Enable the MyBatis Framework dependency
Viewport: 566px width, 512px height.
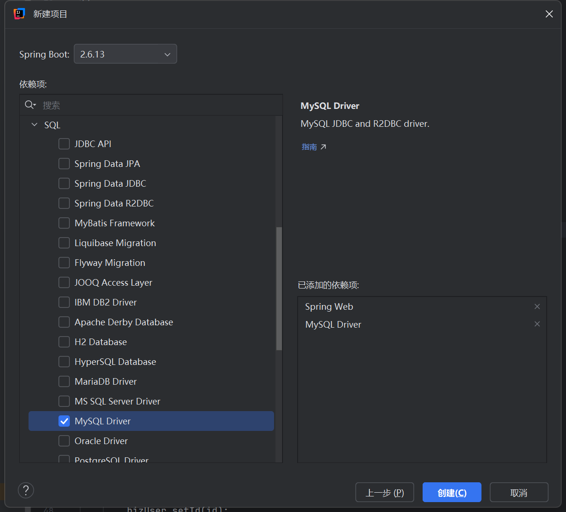(x=64, y=223)
